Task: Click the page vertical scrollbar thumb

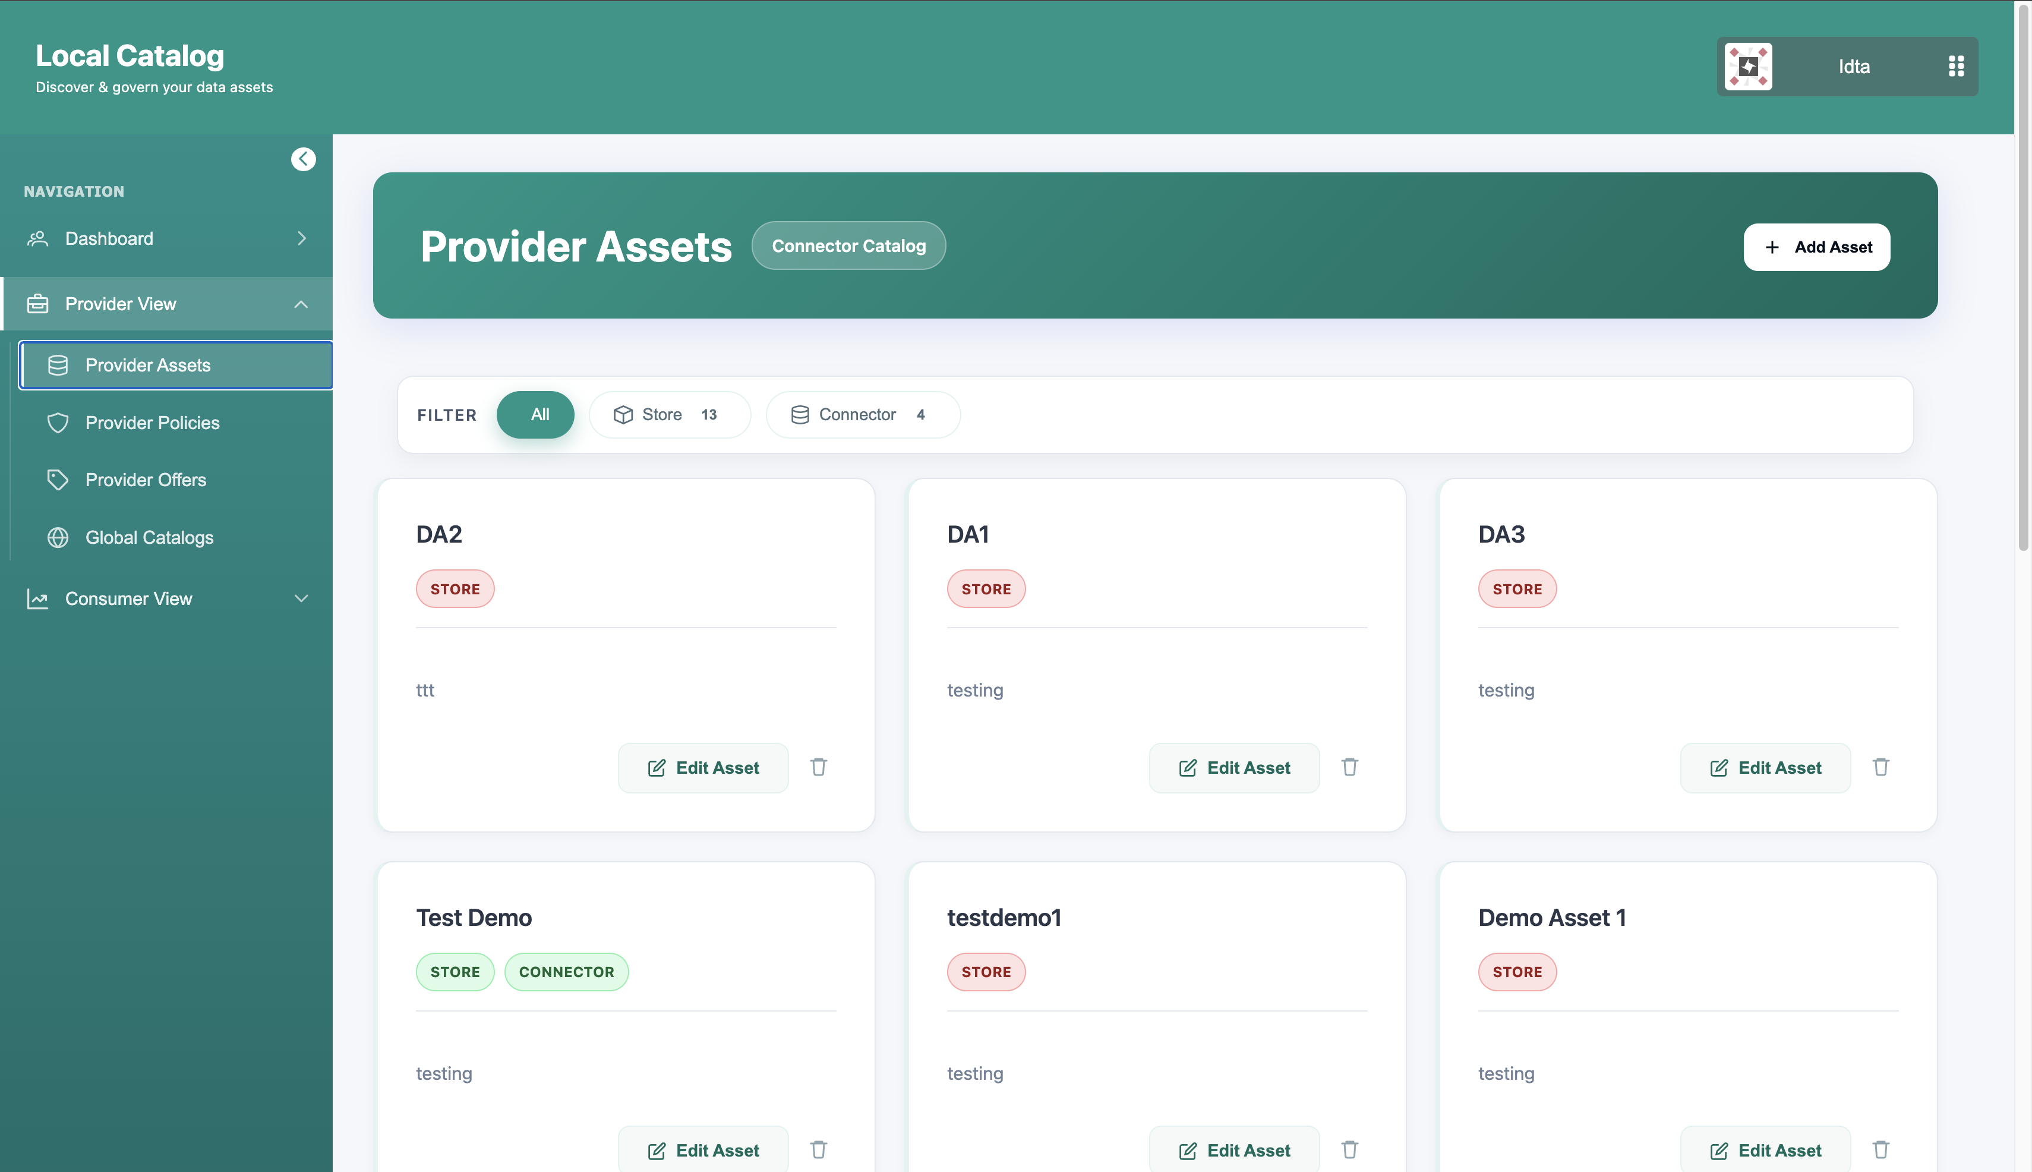Action: click(2023, 277)
